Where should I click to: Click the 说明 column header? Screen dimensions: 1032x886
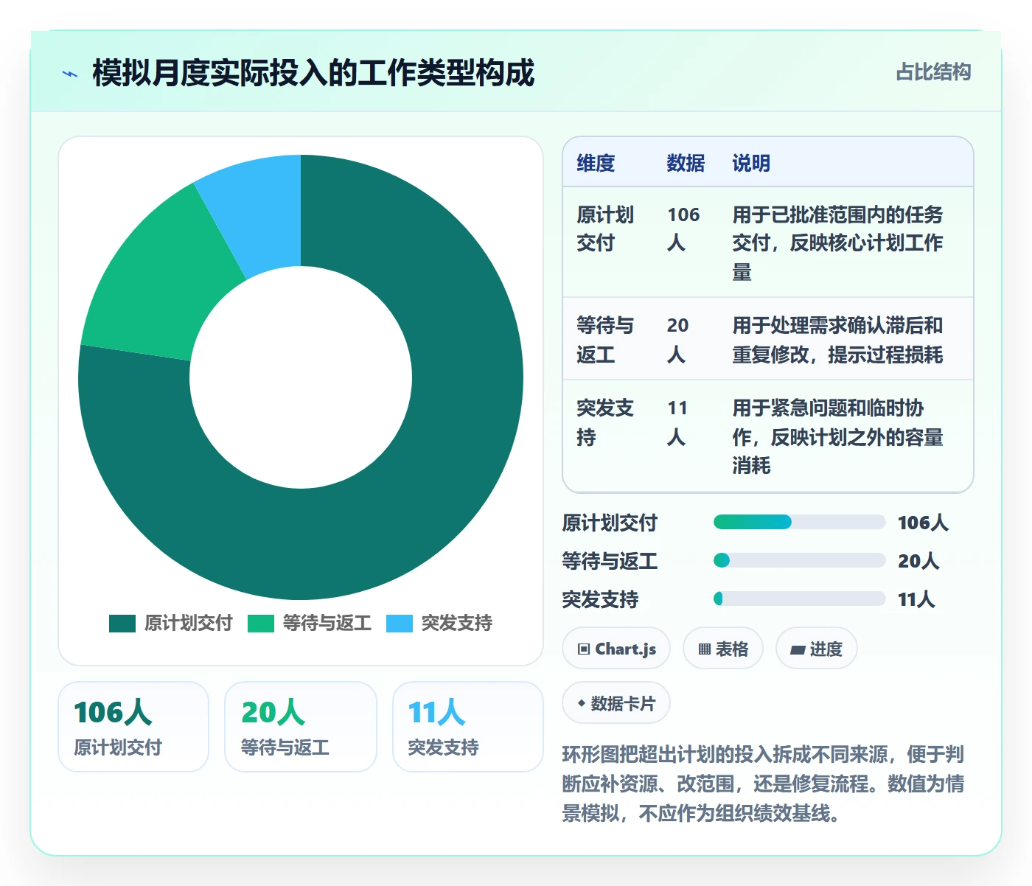coord(751,163)
